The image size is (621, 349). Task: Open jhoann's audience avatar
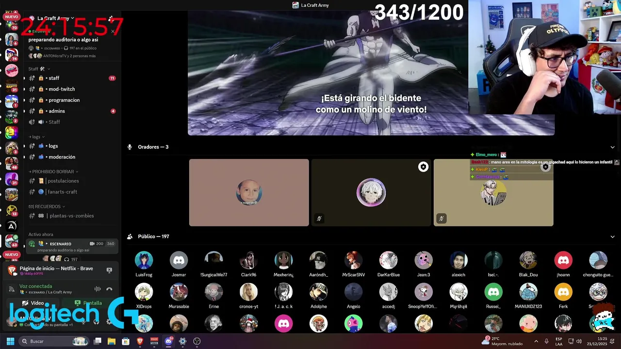[x=563, y=260]
